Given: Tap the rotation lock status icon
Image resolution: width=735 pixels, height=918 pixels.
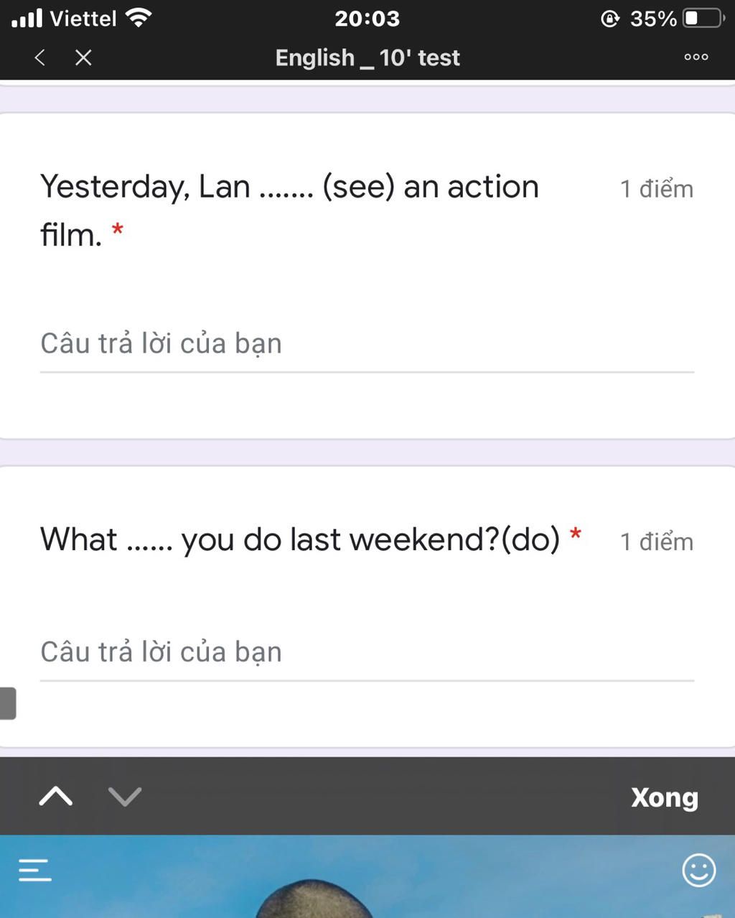Looking at the screenshot, I should (609, 18).
